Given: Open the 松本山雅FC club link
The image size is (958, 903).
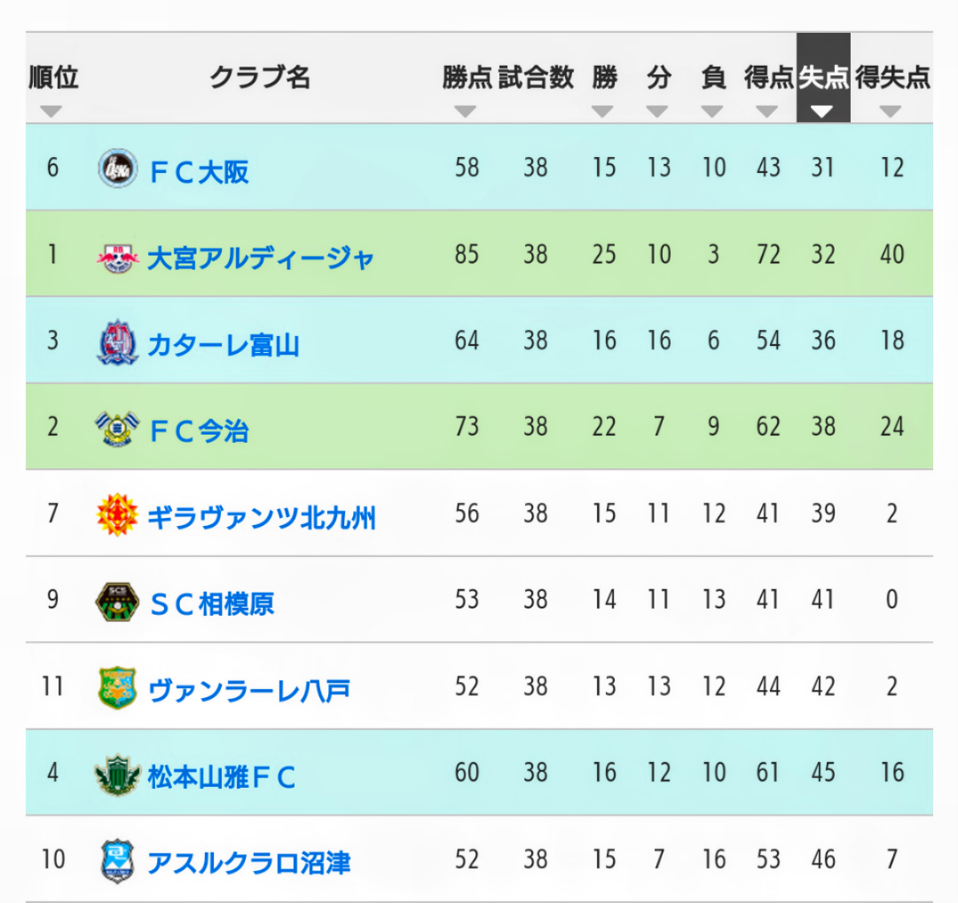Looking at the screenshot, I should (x=221, y=777).
